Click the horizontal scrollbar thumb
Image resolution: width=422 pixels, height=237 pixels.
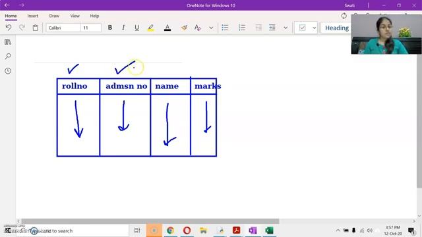150,221
